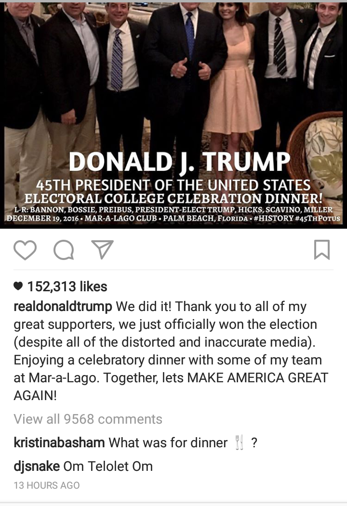Open kristinabasham's profile
Viewport: 347px width, 506px height.
[59, 442]
